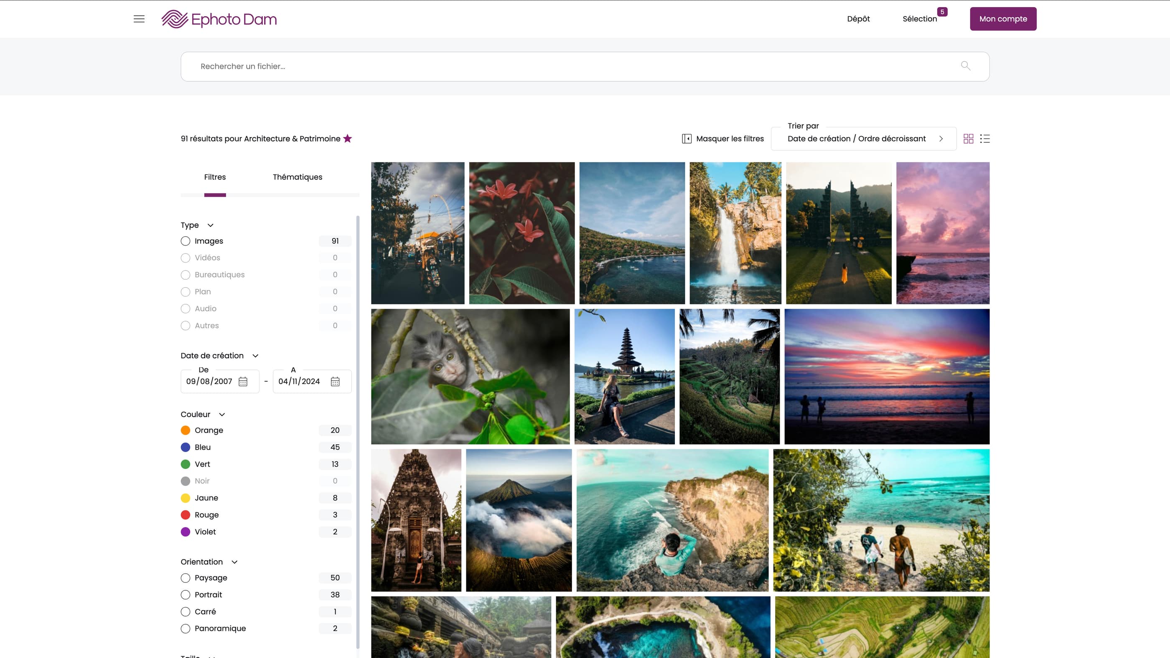Click the Ephoto Dam logo
The width and height of the screenshot is (1170, 658).
(x=219, y=19)
